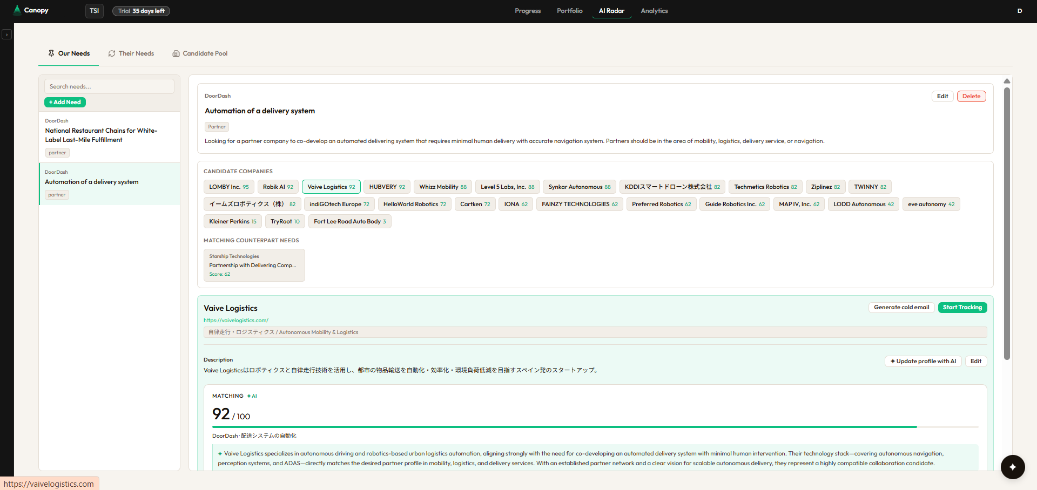Click Generate cold email button
Screen dimensions: 1037x490
click(x=901, y=307)
